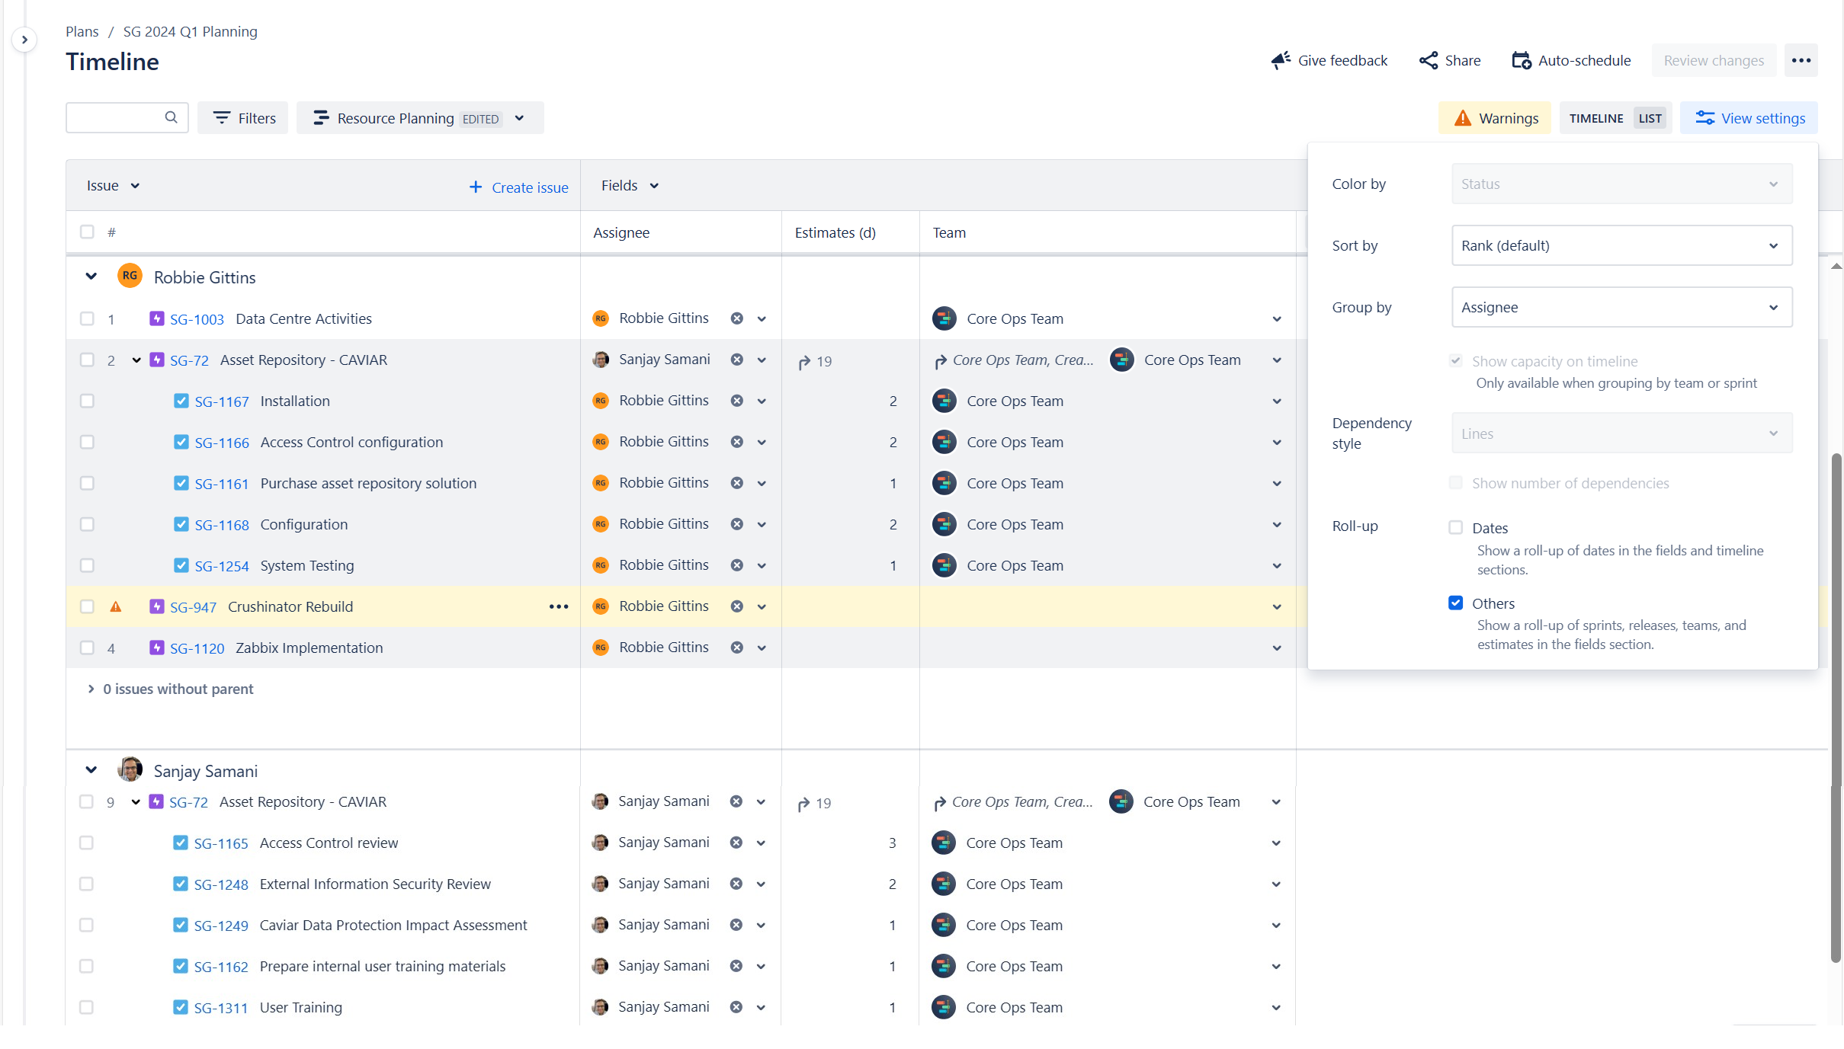This screenshot has width=1844, height=1049.
Task: Click the search magnifier icon
Action: (x=171, y=117)
